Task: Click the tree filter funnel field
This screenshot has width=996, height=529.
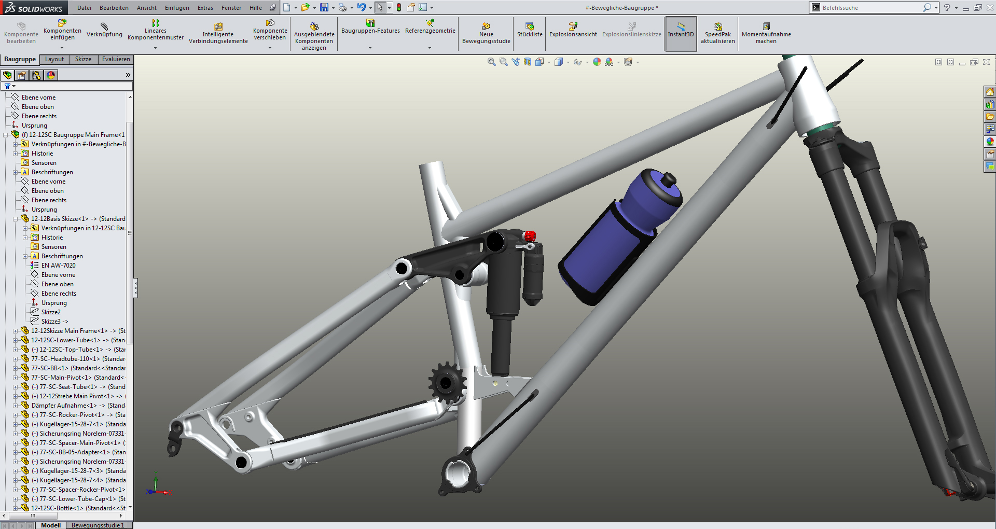Action: [67, 86]
